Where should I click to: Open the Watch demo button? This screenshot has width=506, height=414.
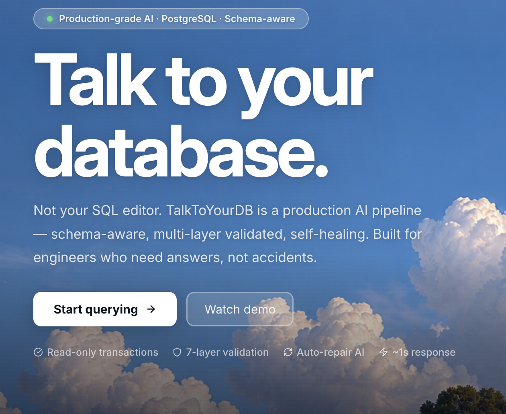(x=240, y=309)
